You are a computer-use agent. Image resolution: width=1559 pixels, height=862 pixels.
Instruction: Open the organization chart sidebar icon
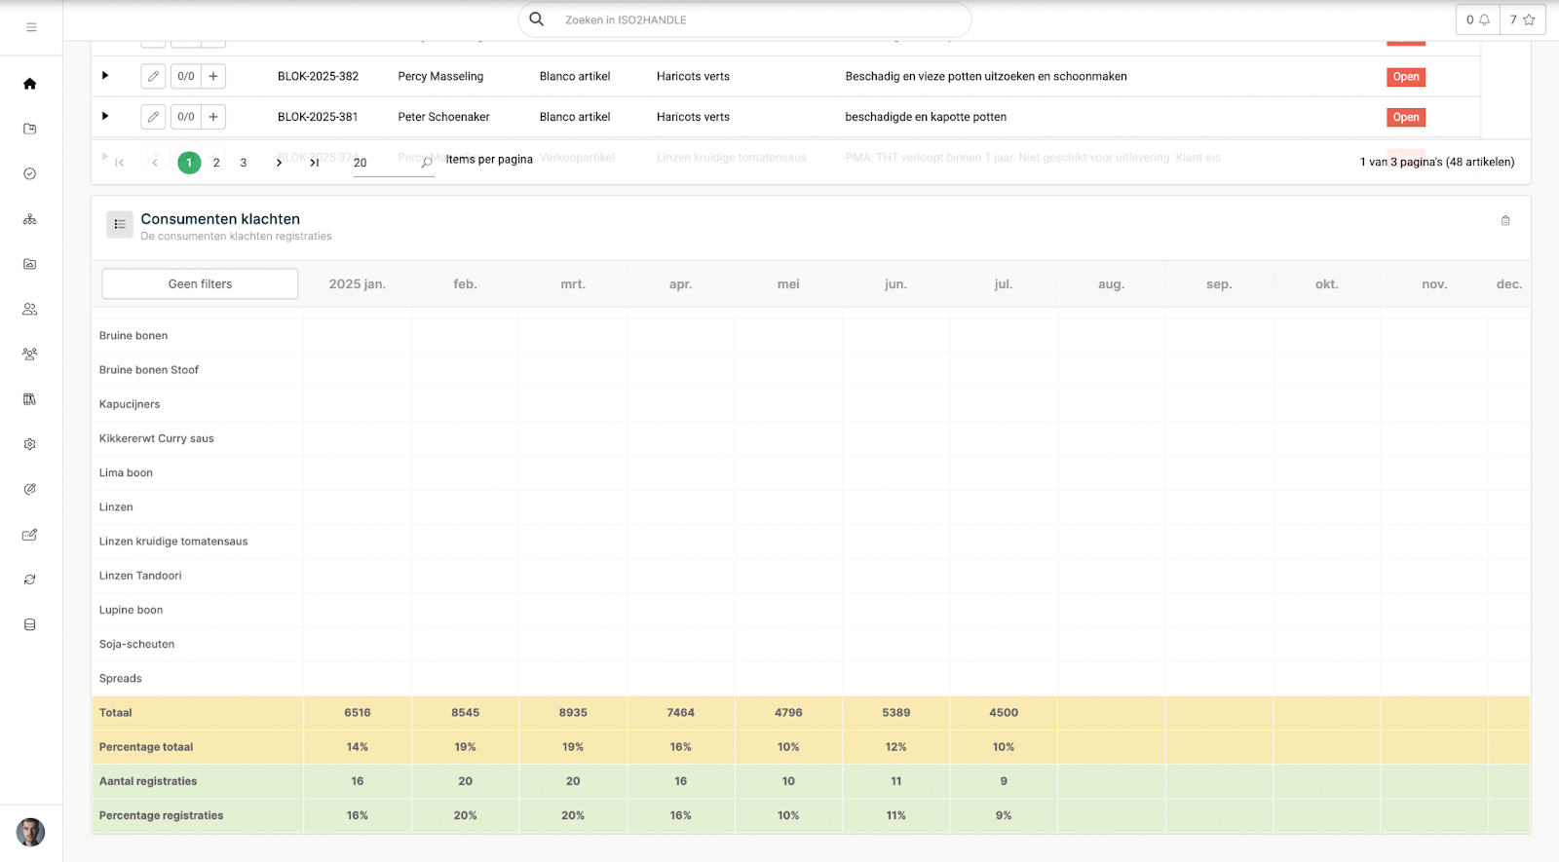[30, 219]
